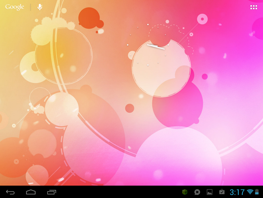This screenshot has width=263, height=198.
Task: Open the green notification icon
Action: tap(185, 192)
